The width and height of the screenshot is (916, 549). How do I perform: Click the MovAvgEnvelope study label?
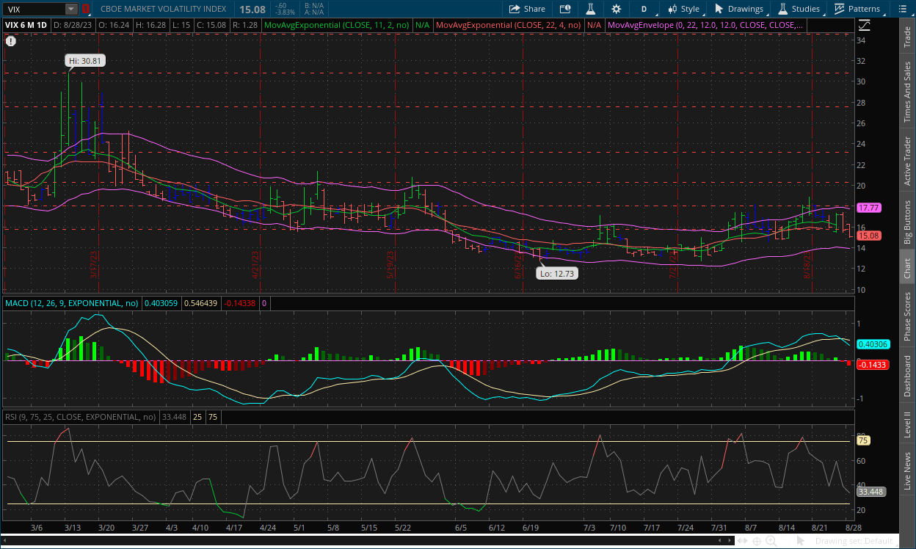tap(706, 25)
